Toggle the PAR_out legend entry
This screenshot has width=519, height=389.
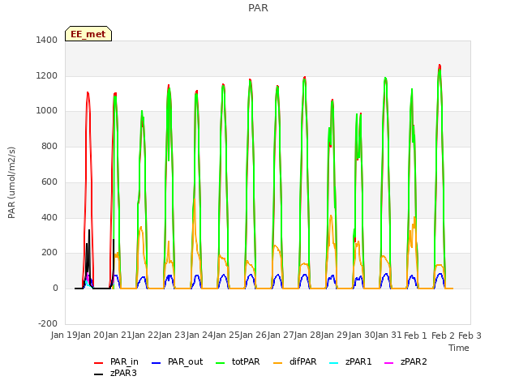click(177, 361)
